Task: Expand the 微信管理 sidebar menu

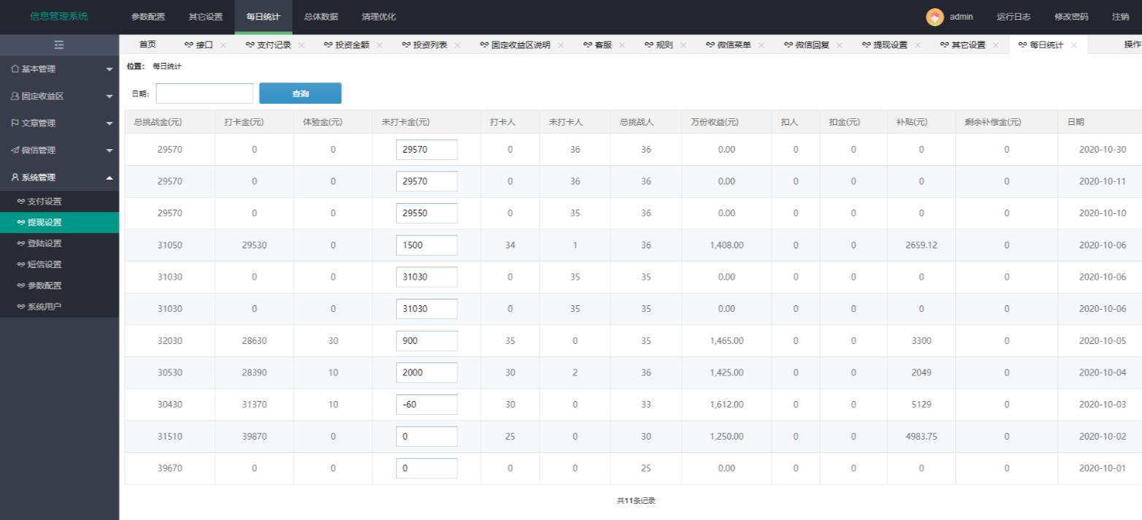Action: pos(59,150)
